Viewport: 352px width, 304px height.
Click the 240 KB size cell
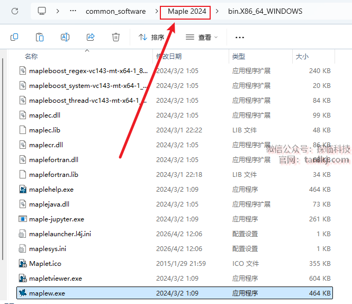[x=320, y=71]
